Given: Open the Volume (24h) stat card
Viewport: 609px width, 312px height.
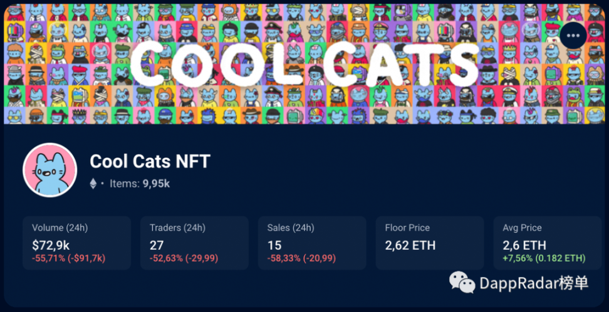Looking at the screenshot, I should (x=77, y=243).
